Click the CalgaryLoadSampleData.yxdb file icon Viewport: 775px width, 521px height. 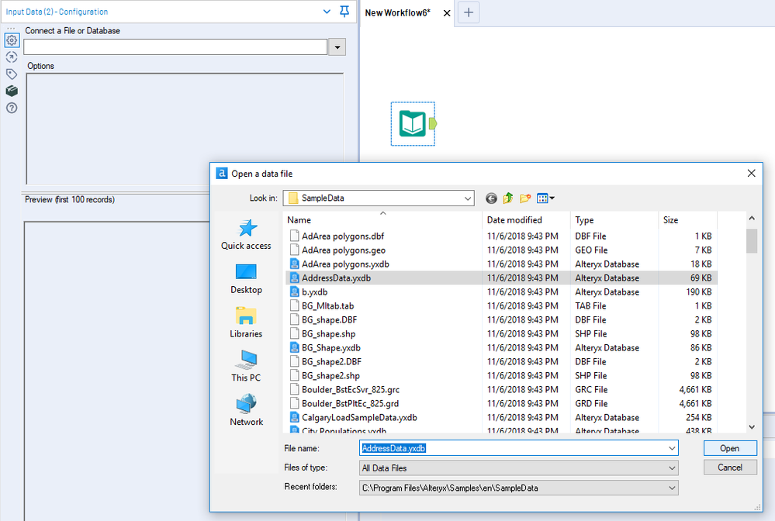(295, 418)
